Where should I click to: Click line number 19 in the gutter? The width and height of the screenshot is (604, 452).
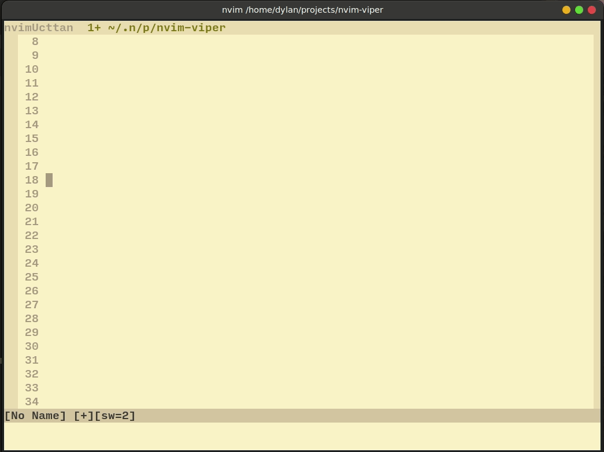pos(32,194)
